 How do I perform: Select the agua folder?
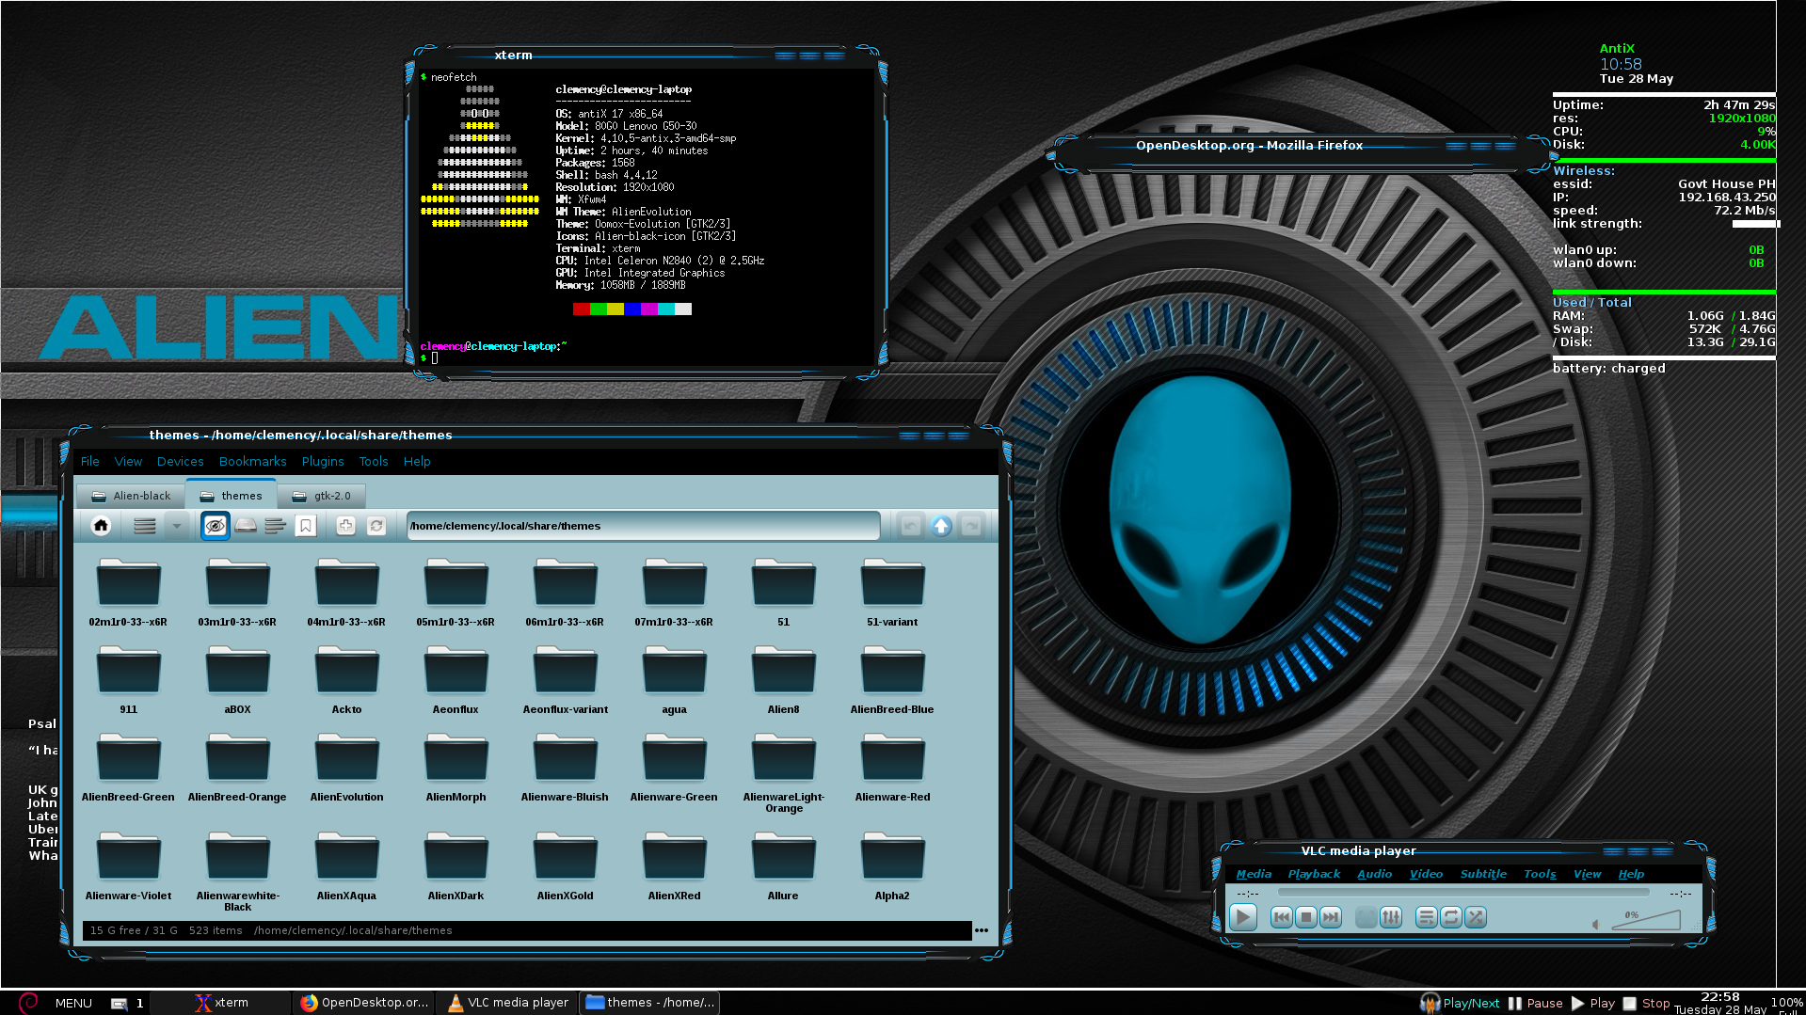pos(674,679)
